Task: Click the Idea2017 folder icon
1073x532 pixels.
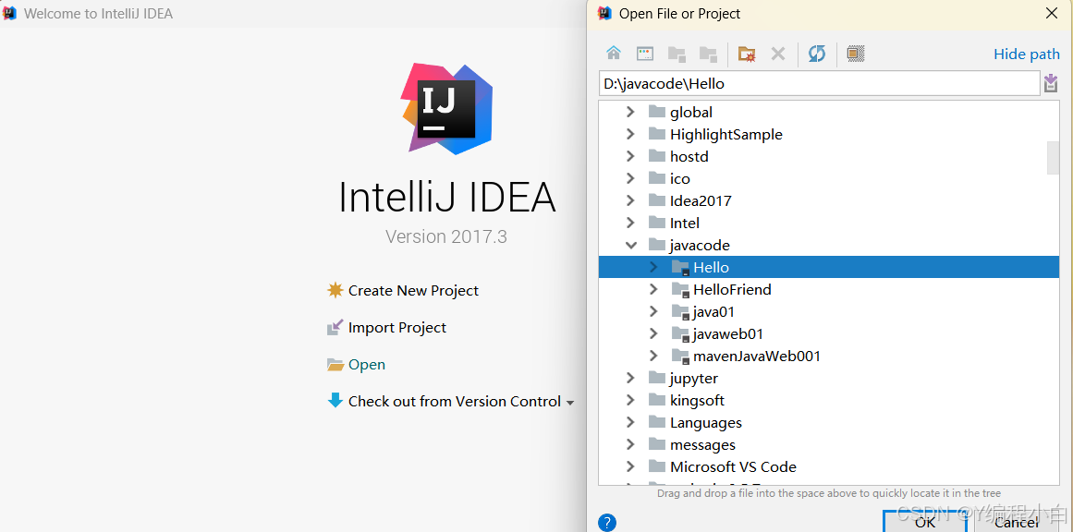Action: click(657, 200)
